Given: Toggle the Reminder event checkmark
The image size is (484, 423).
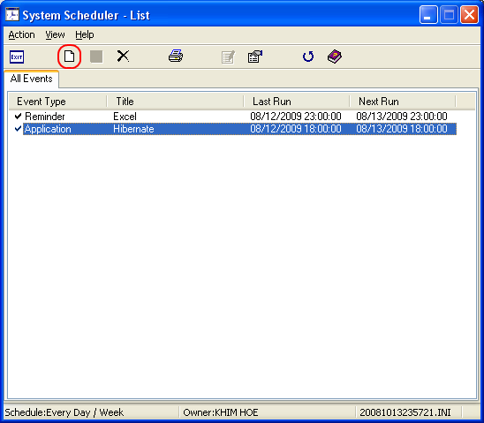Looking at the screenshot, I should [18, 116].
